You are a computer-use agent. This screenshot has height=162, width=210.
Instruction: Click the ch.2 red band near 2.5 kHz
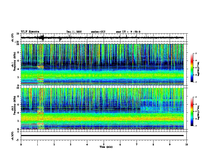[x=102, y=119]
